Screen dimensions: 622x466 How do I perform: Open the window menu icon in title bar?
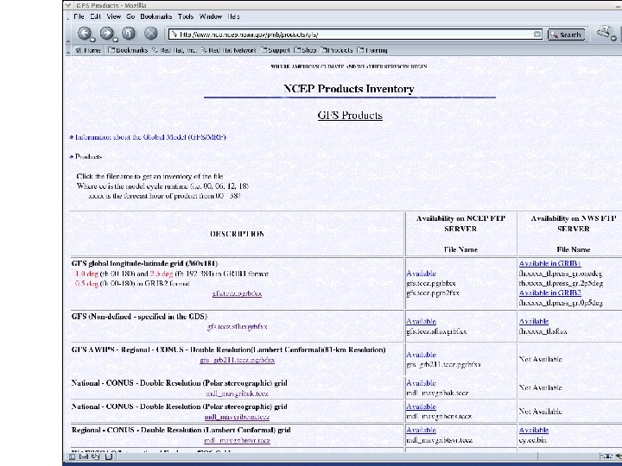(x=68, y=5)
